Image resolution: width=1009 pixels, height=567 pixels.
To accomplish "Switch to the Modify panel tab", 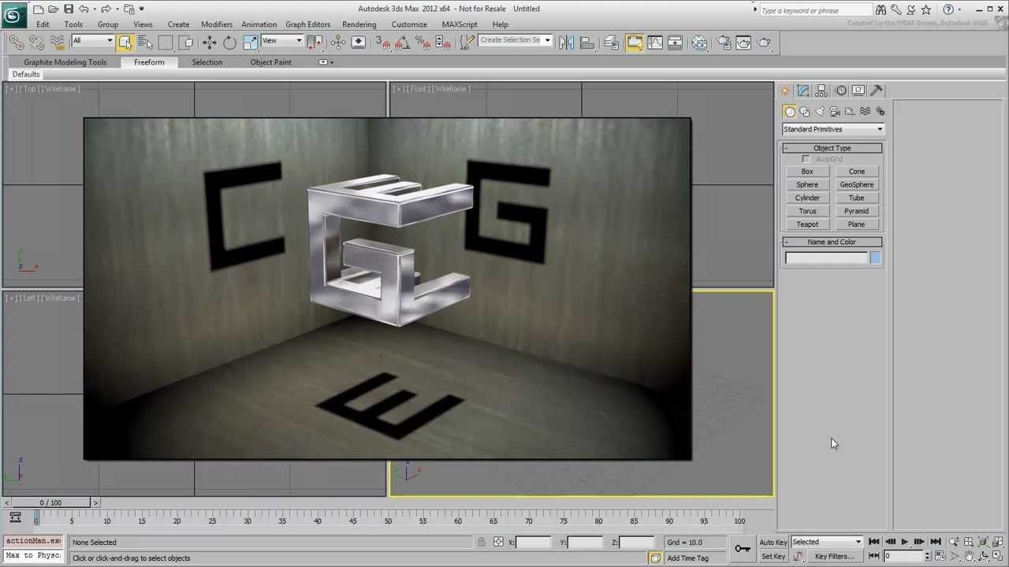I will (x=803, y=91).
